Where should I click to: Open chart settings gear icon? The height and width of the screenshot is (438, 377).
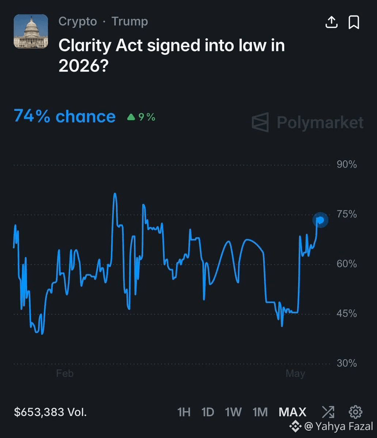(x=356, y=412)
